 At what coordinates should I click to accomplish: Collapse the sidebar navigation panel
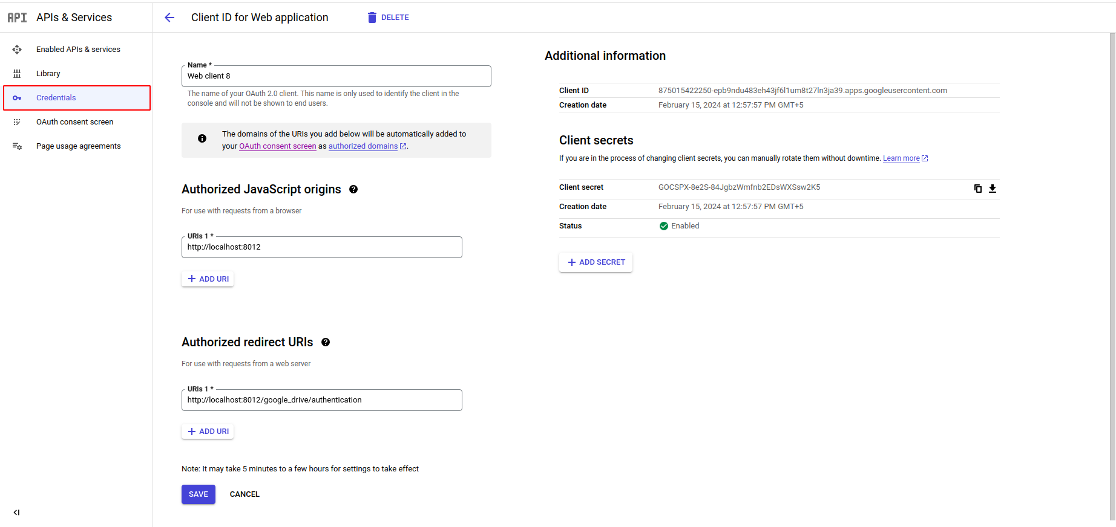[x=16, y=512]
